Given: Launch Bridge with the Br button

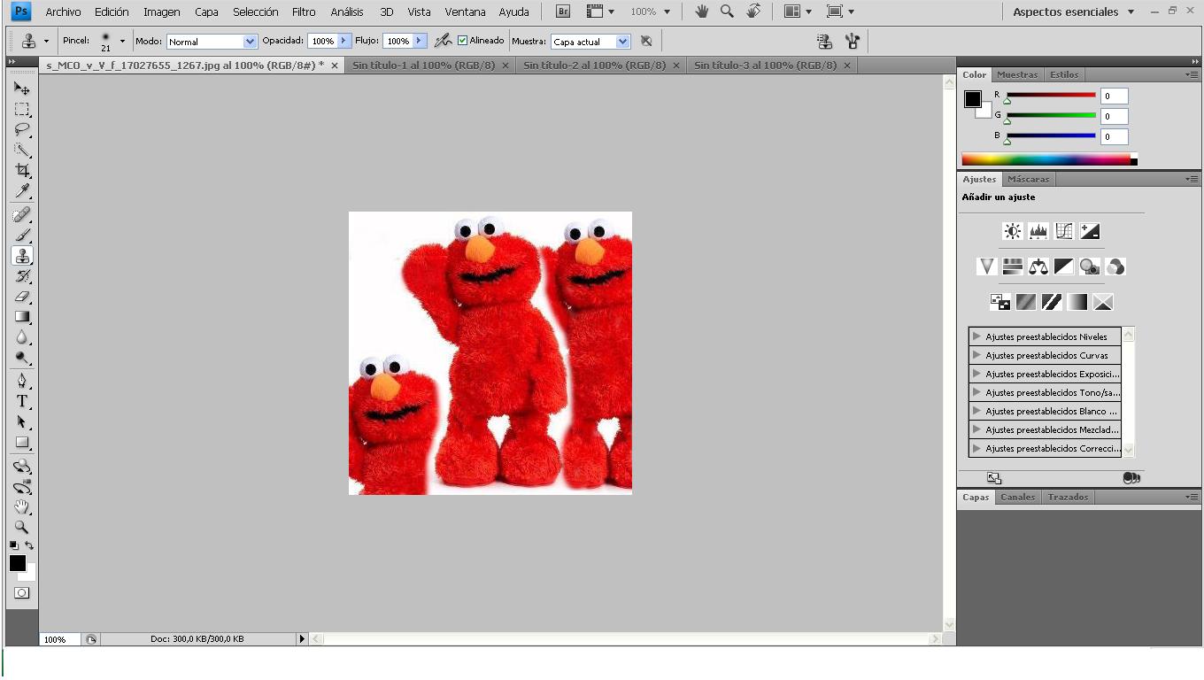Looking at the screenshot, I should (x=563, y=12).
